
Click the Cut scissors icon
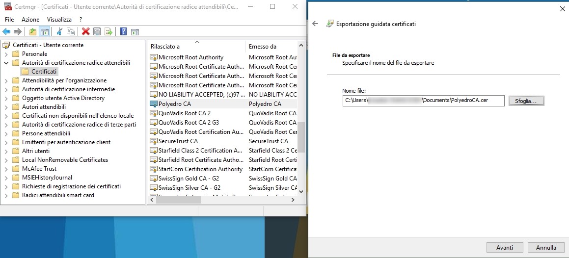(59, 32)
